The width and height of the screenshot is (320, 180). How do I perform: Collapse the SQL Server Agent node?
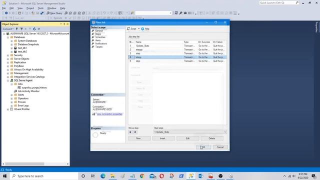pyautogui.click(x=8, y=80)
